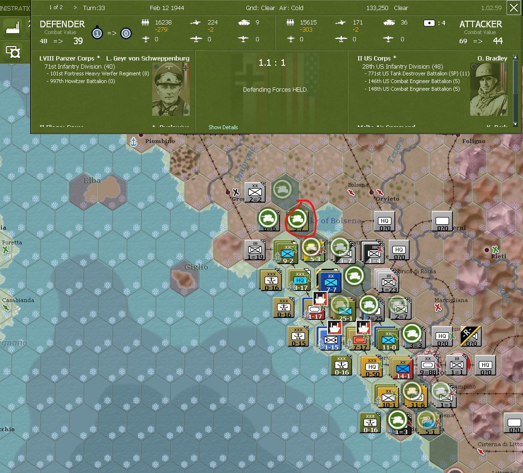523x473 pixels.
Task: Select the 0?0 counter beside the Terni label
Action: coord(442,221)
